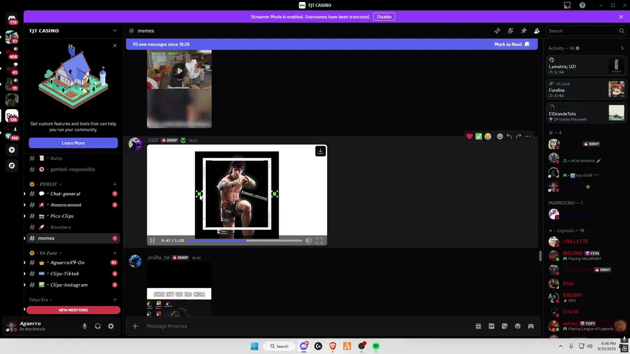Open Activity settings gear
The width and height of the screenshot is (630, 354).
click(577, 48)
